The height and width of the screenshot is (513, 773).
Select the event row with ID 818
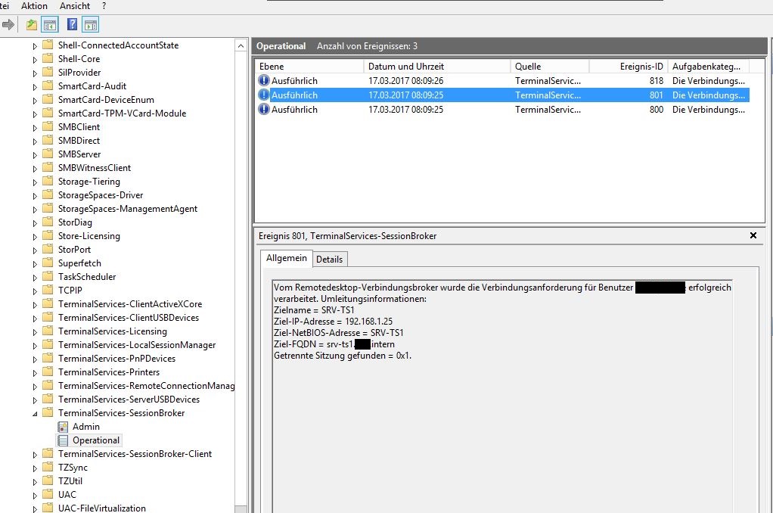tap(501, 81)
